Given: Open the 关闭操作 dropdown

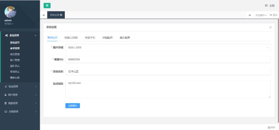Looking at the screenshot, I should click(x=261, y=15).
